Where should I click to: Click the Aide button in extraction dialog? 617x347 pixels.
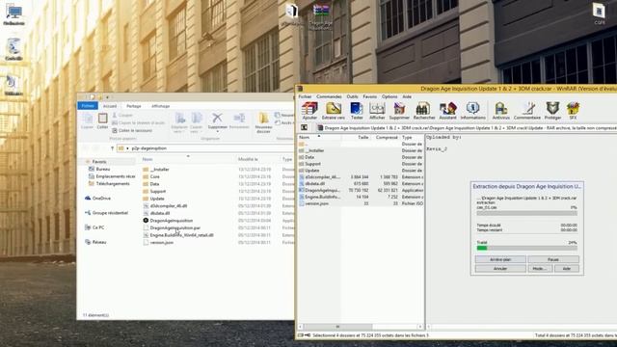(x=567, y=269)
